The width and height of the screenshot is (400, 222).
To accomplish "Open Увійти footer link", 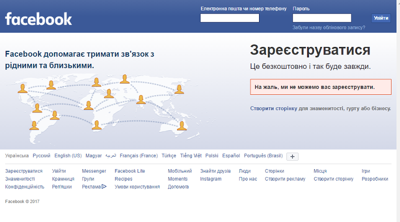I will pos(59,171).
